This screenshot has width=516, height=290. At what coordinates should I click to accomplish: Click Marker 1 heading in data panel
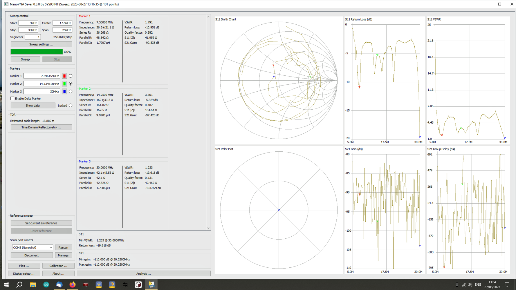pyautogui.click(x=85, y=16)
